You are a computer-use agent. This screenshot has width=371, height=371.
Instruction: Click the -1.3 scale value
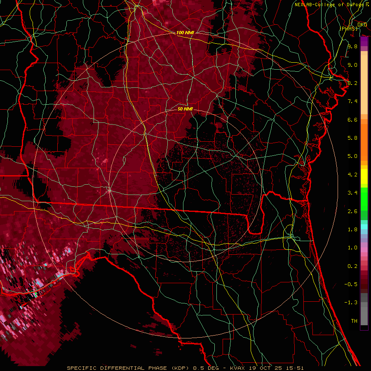pyautogui.click(x=351, y=303)
